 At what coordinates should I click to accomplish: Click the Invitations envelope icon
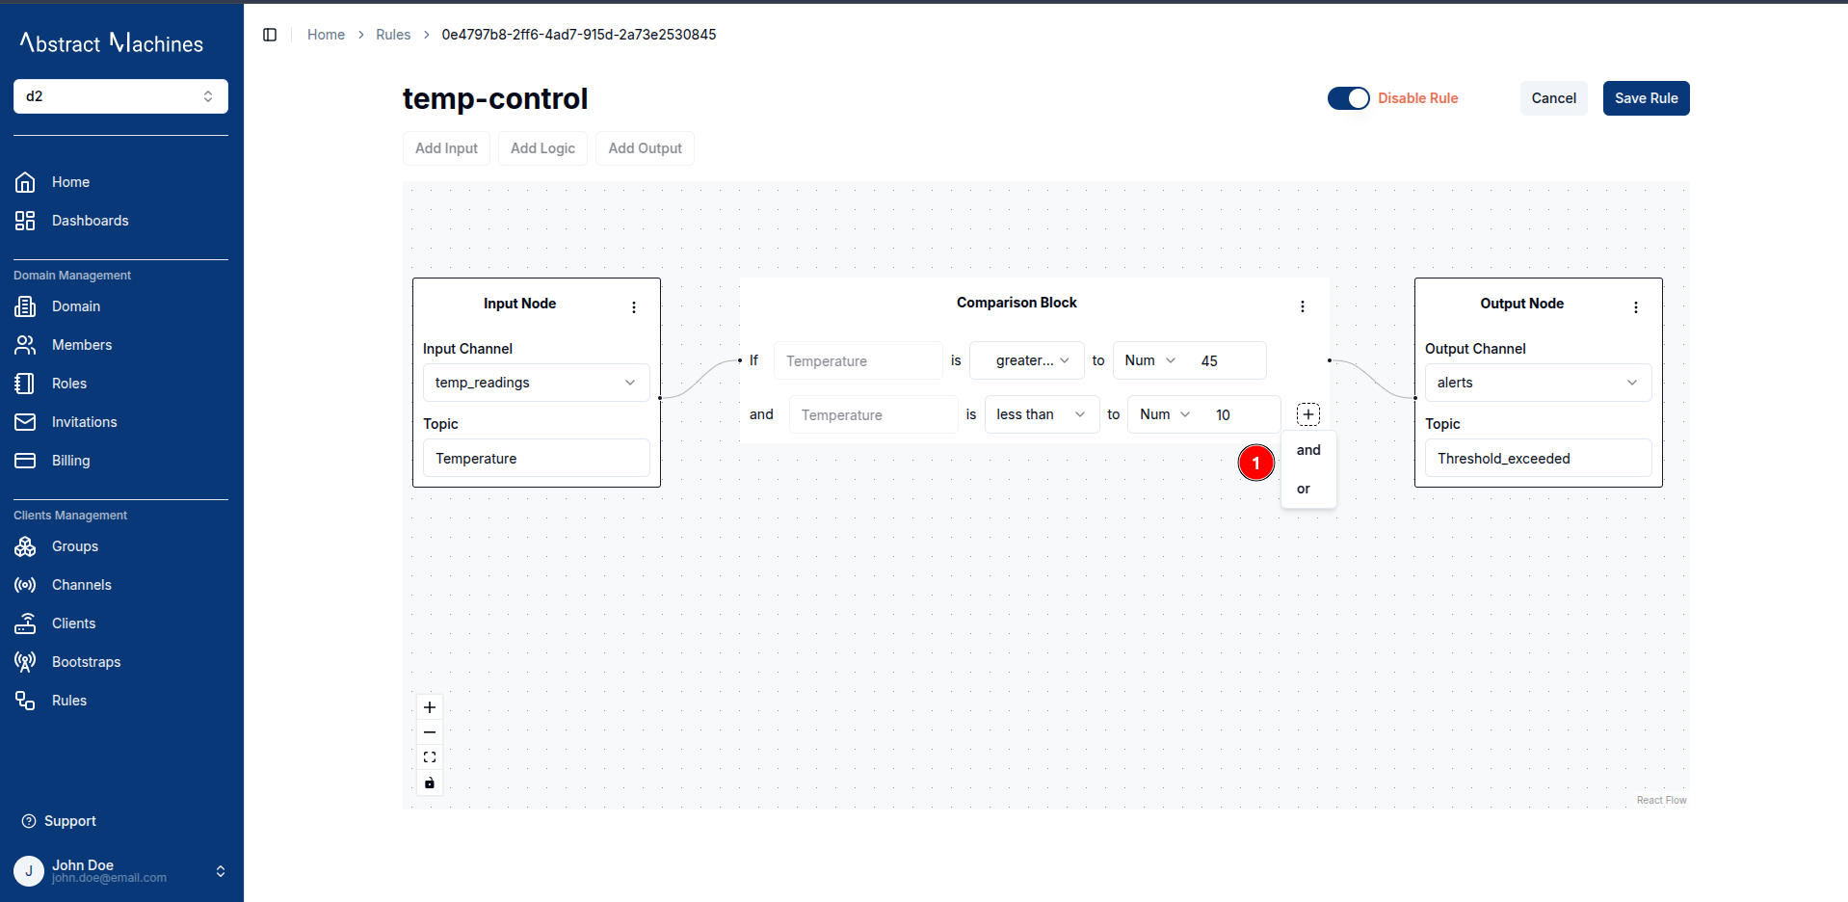tap(25, 422)
